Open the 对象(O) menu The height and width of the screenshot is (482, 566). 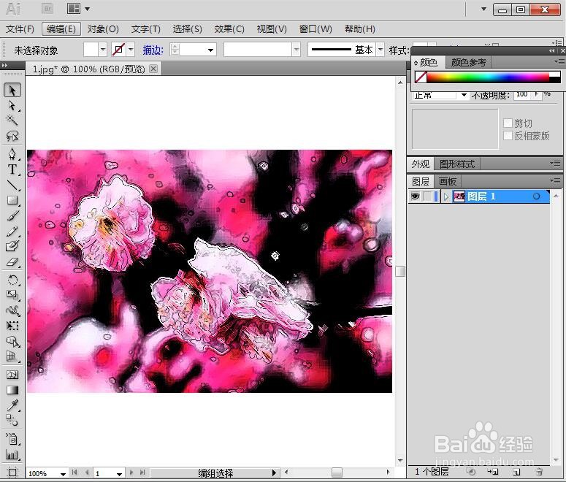click(x=103, y=29)
